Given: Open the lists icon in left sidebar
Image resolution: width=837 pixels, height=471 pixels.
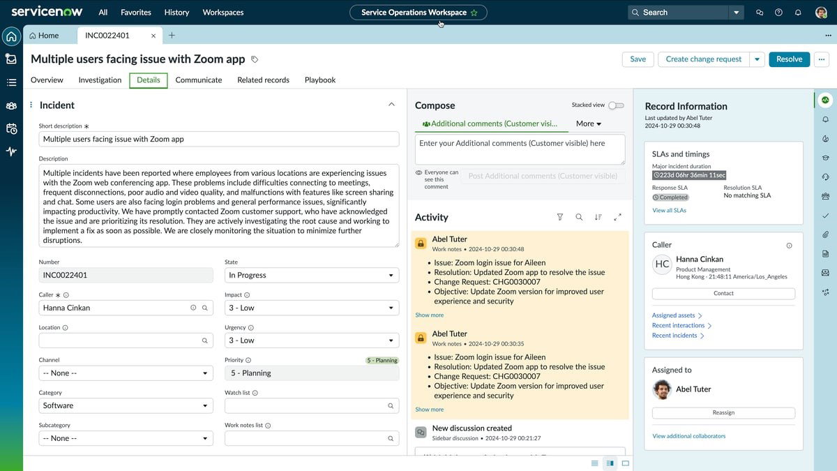Looking at the screenshot, I should click(10, 82).
